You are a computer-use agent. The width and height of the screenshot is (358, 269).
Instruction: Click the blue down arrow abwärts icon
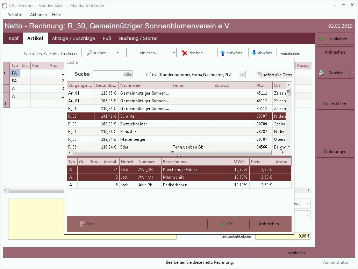254,53
